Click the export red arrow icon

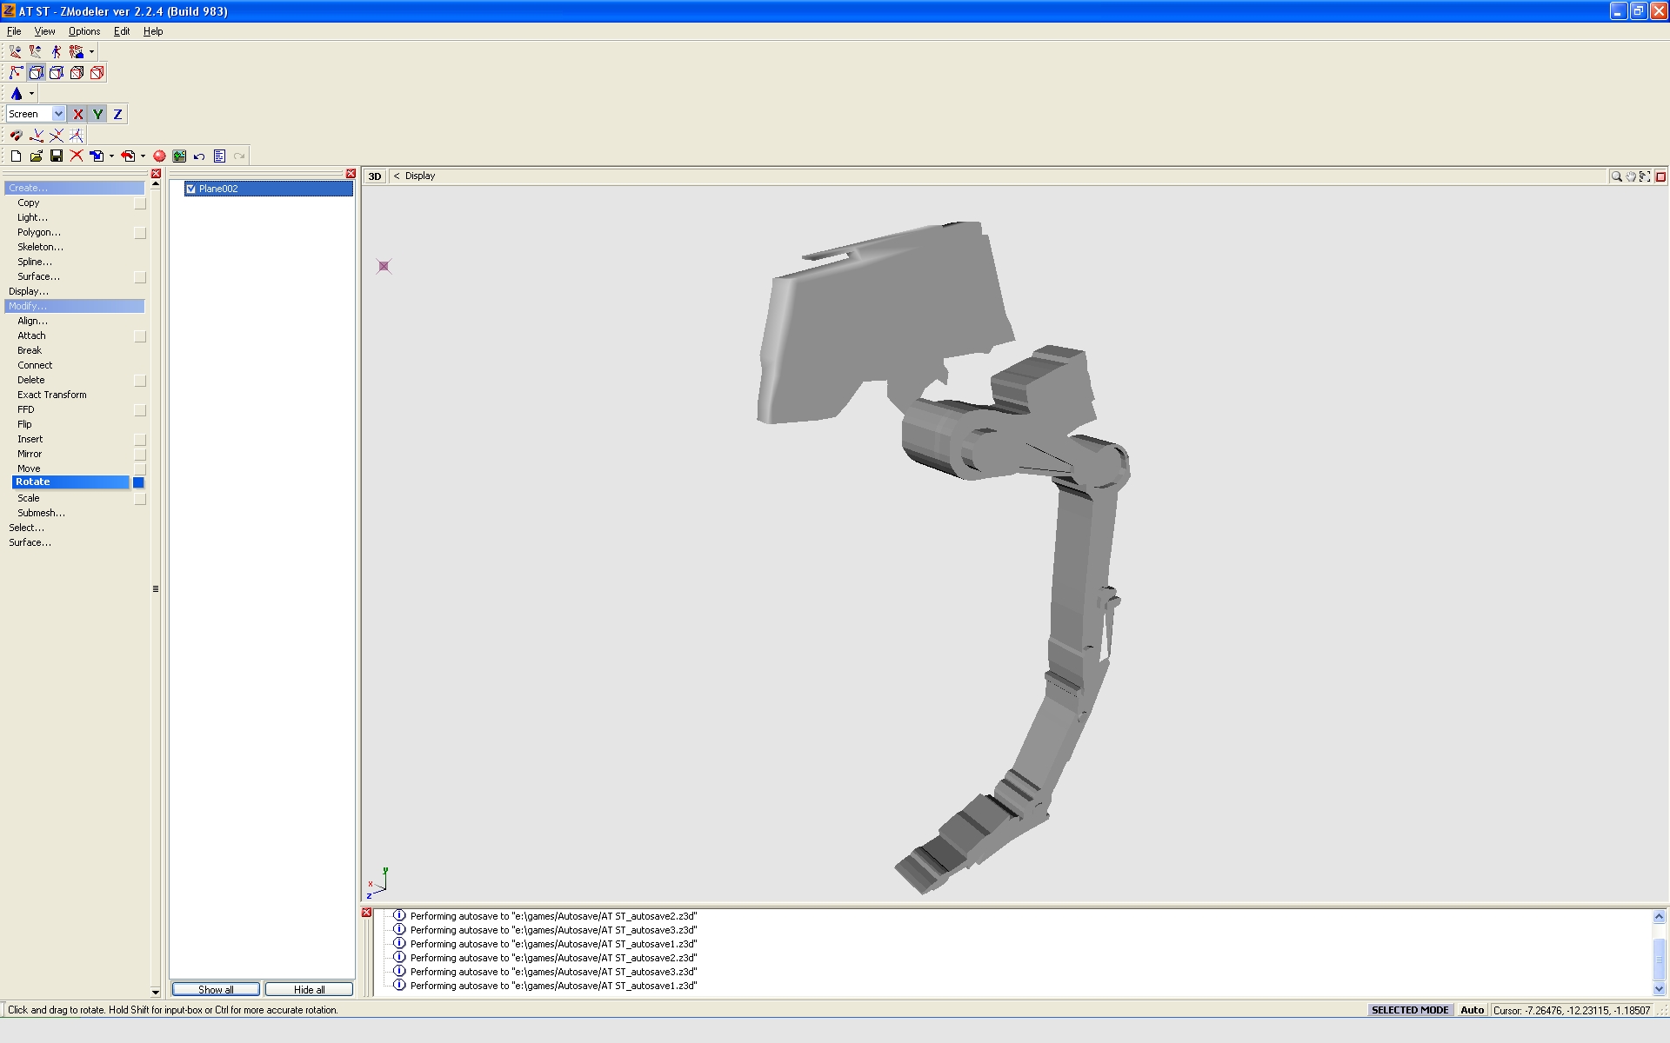128,156
